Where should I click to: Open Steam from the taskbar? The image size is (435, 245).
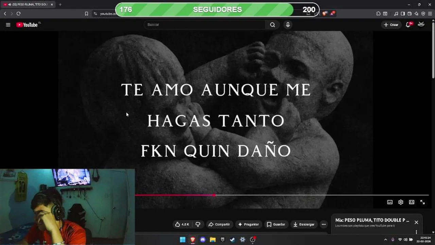pos(232,240)
